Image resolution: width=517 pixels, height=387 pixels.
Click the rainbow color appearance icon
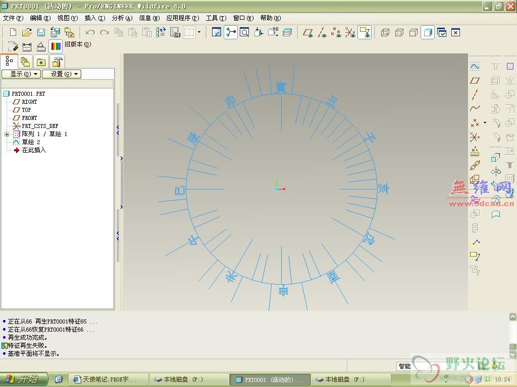pos(56,46)
